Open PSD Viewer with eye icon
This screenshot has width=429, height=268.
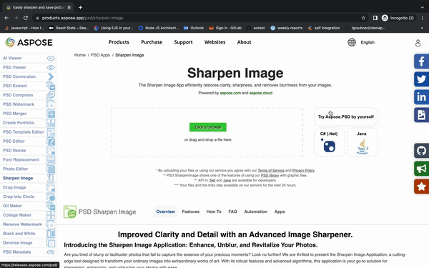click(x=28, y=67)
